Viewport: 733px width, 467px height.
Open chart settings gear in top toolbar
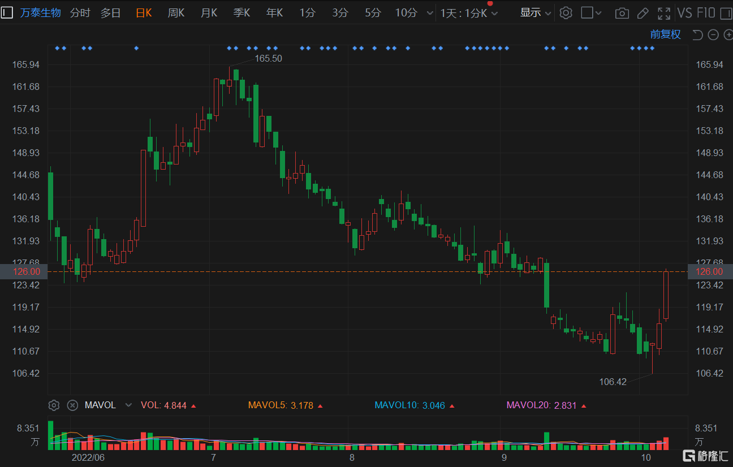(x=566, y=13)
